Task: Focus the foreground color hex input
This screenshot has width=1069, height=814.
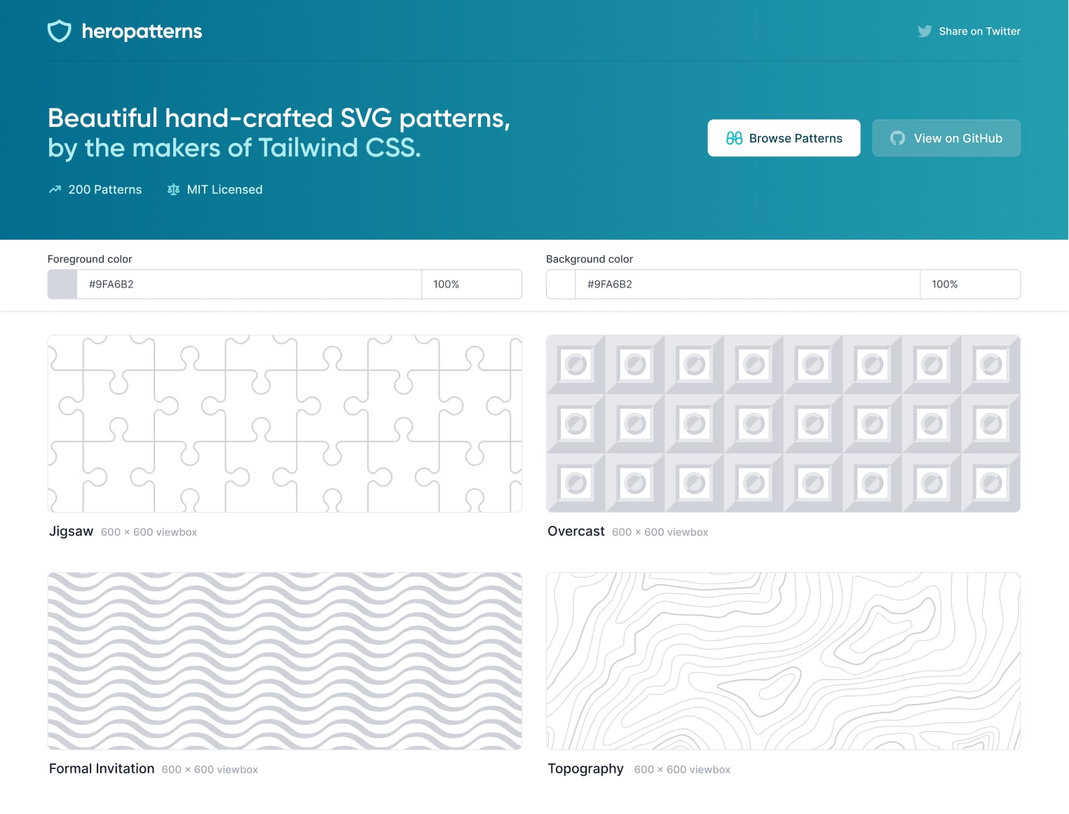Action: tap(249, 284)
